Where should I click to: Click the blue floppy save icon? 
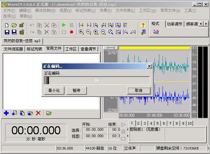pos(7,32)
